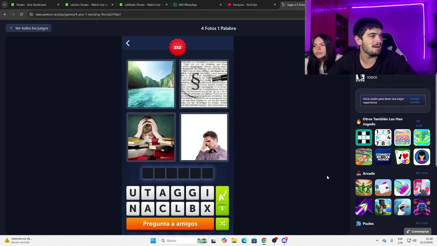The height and width of the screenshot is (246, 437).
Task: Open the pixel soldier game icon
Action: click(383, 207)
